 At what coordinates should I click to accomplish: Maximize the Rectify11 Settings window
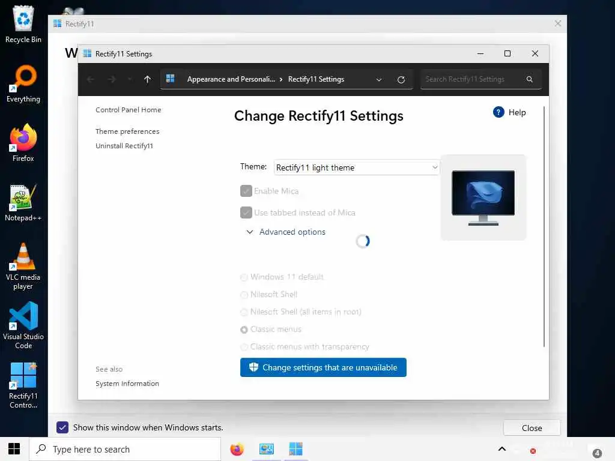(507, 53)
